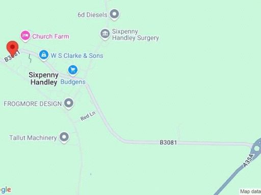Screen dimensions: 261x195
Task: Click the A354 road label
Action: click(248, 160)
